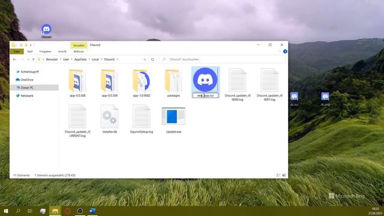
Task: Open OBS Studio from the taskbar
Action: [x=80, y=211]
